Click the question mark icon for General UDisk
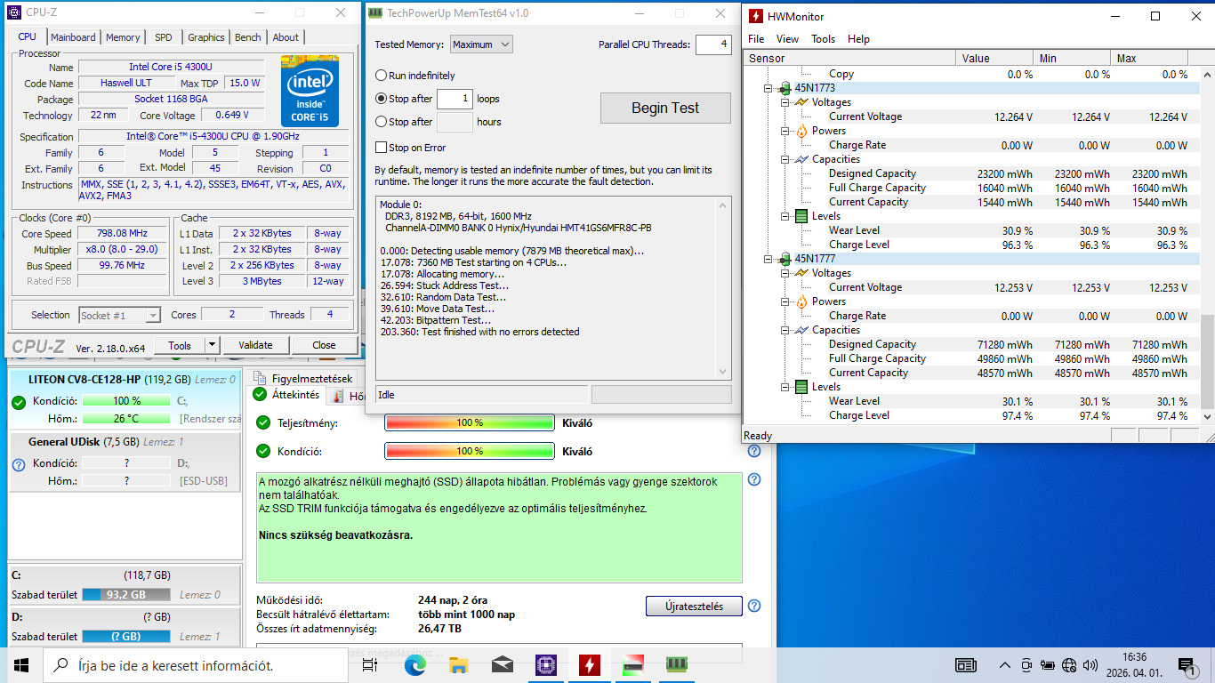Screen dimensions: 1215x683 [19, 464]
